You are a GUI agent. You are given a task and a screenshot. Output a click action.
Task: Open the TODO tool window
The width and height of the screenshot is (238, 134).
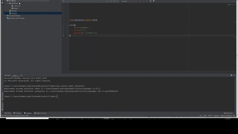pos(8,113)
